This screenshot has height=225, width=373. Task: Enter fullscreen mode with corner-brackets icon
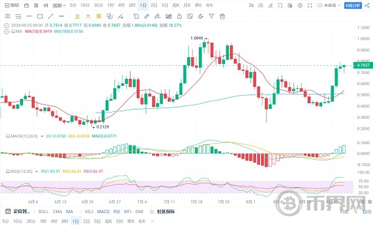(x=310, y=5)
